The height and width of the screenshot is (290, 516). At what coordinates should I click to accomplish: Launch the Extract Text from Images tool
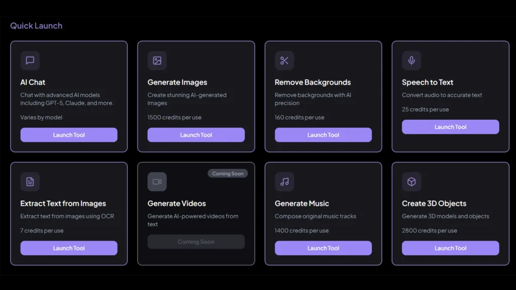(69, 248)
